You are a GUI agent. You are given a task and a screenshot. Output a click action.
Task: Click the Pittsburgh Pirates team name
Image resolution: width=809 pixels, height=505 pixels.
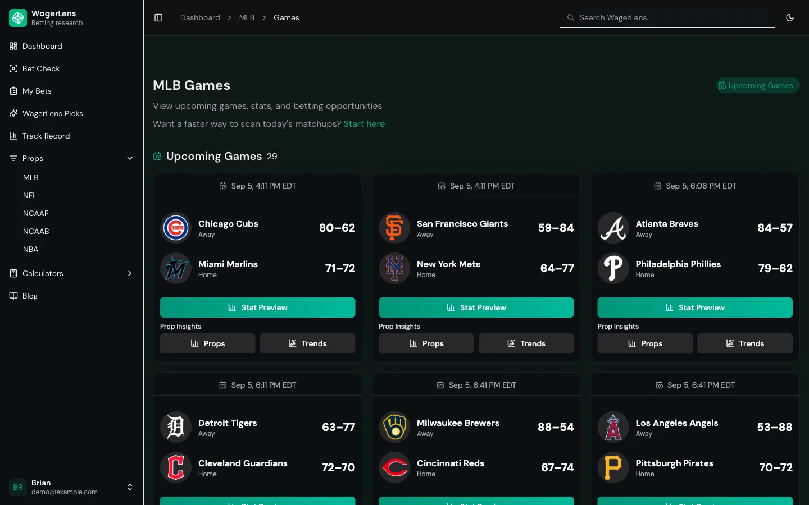tap(674, 463)
